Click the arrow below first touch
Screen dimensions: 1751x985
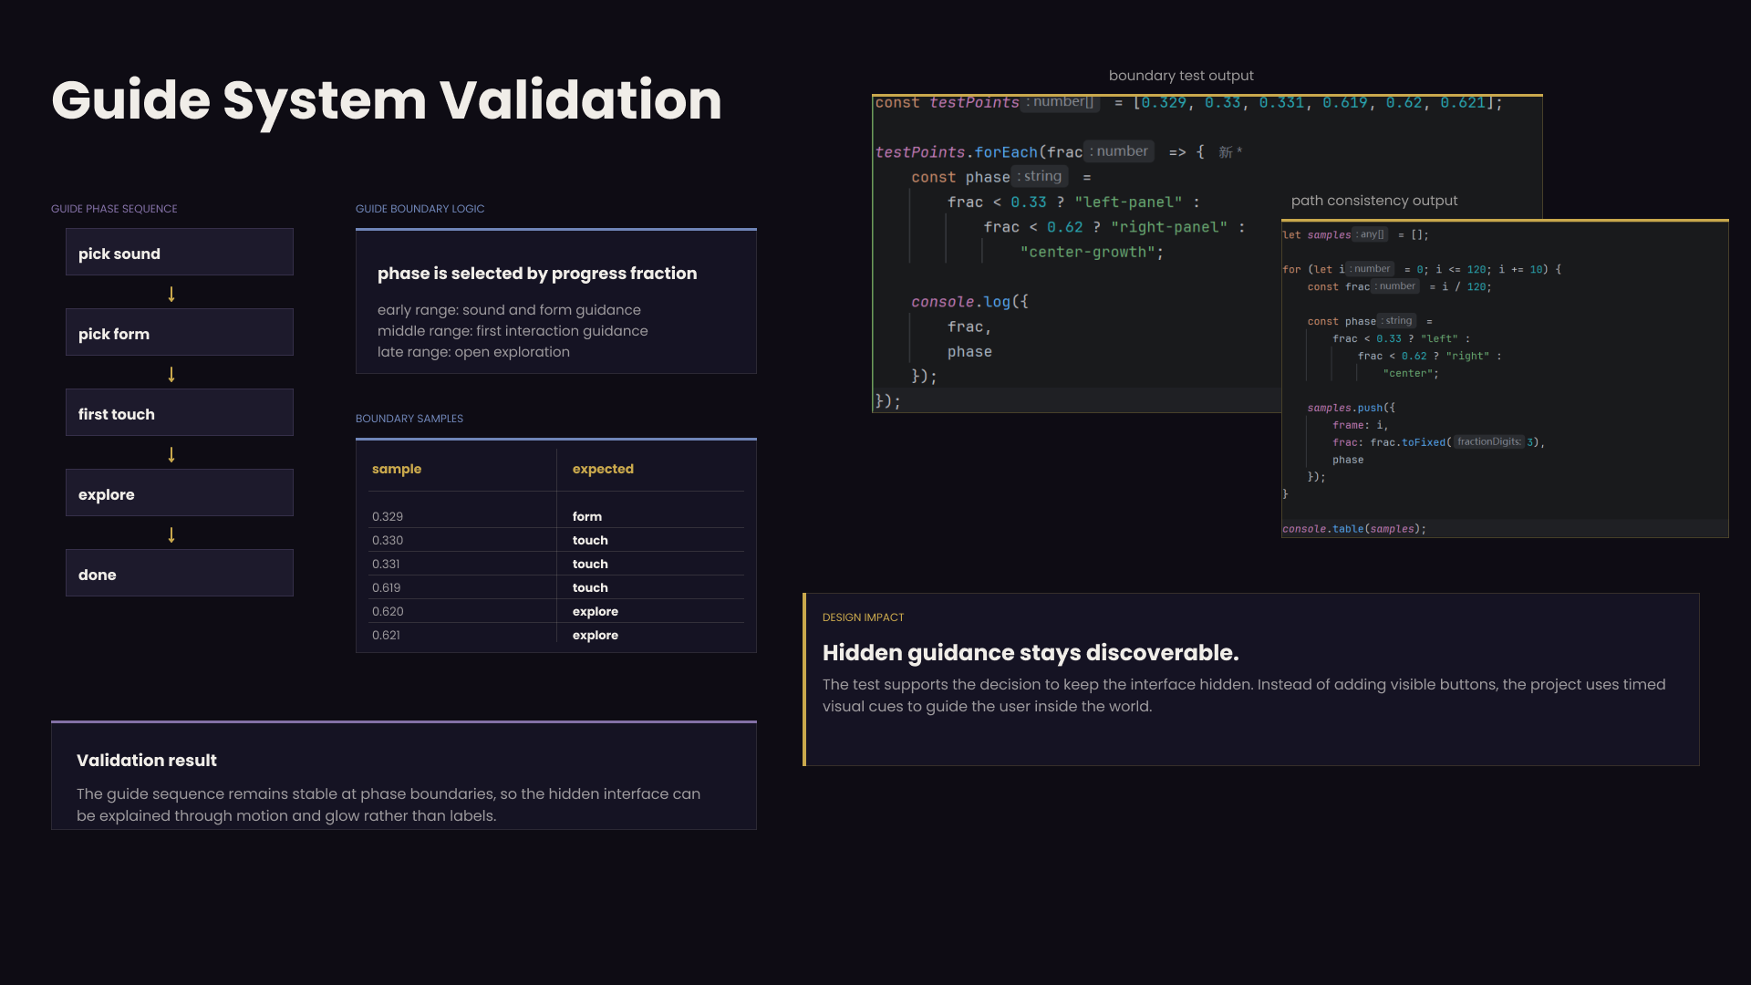(171, 454)
